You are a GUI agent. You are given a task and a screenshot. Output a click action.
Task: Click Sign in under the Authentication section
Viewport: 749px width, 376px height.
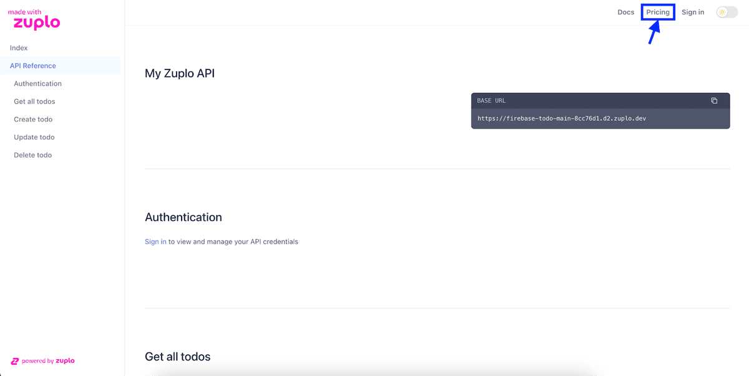coord(155,241)
